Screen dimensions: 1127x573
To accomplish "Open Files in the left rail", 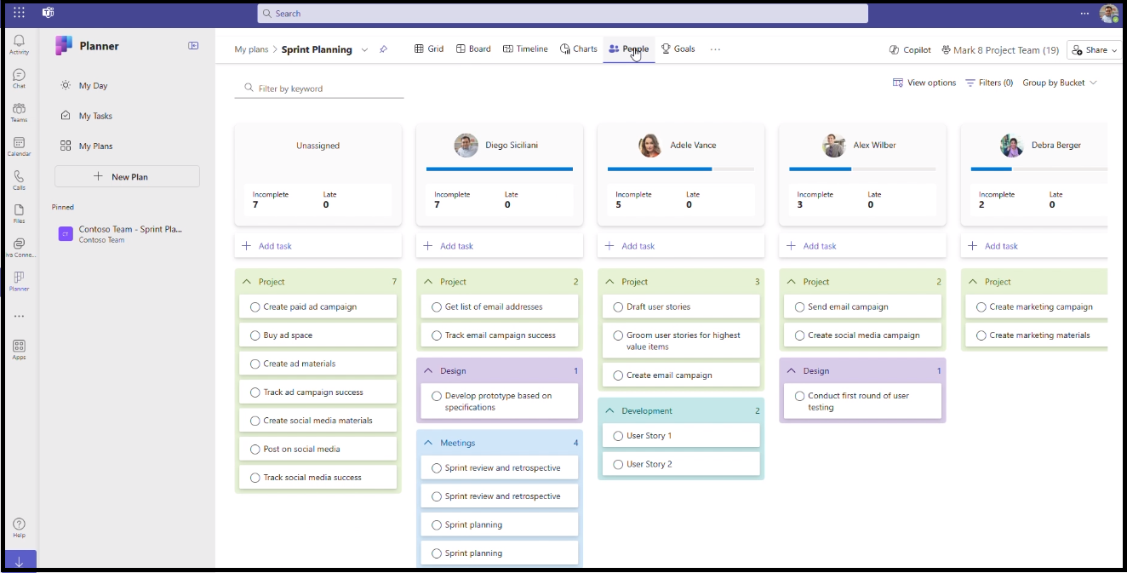I will pyautogui.click(x=19, y=213).
